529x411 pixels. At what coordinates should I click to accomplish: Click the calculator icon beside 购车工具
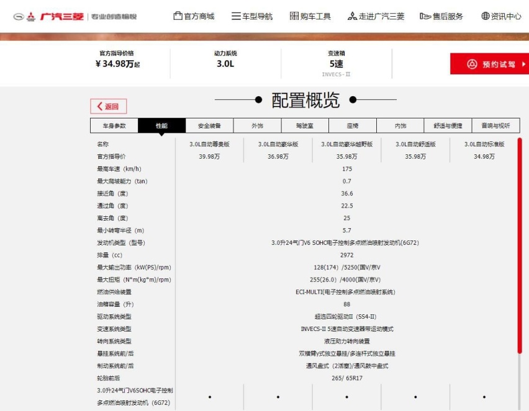click(x=294, y=15)
